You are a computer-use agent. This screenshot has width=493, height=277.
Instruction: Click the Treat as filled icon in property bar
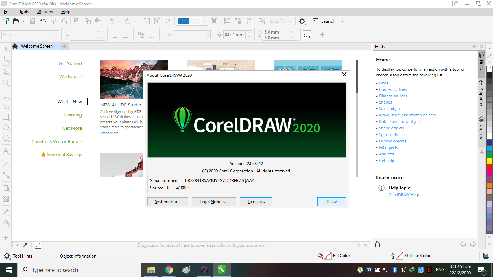[307, 35]
